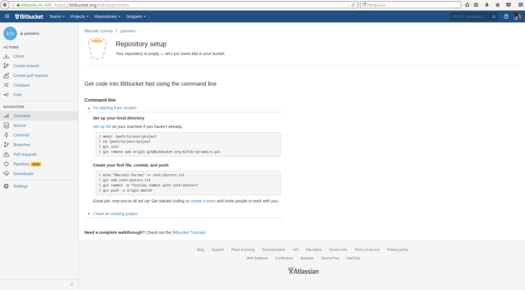Screen dimensions: 525x290
Task: Click the help question mark icon
Action: 506,16
